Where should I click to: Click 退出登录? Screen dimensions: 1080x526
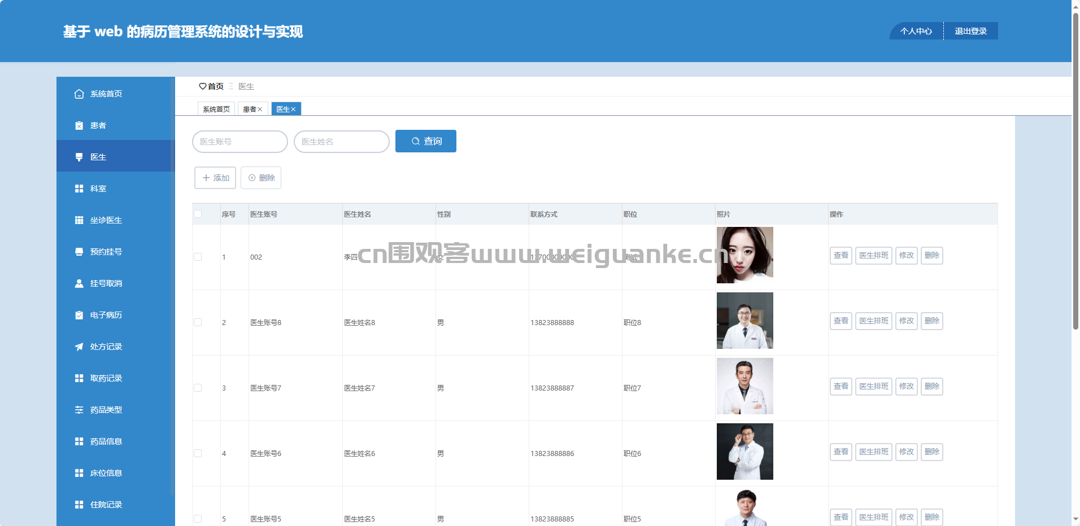(971, 31)
